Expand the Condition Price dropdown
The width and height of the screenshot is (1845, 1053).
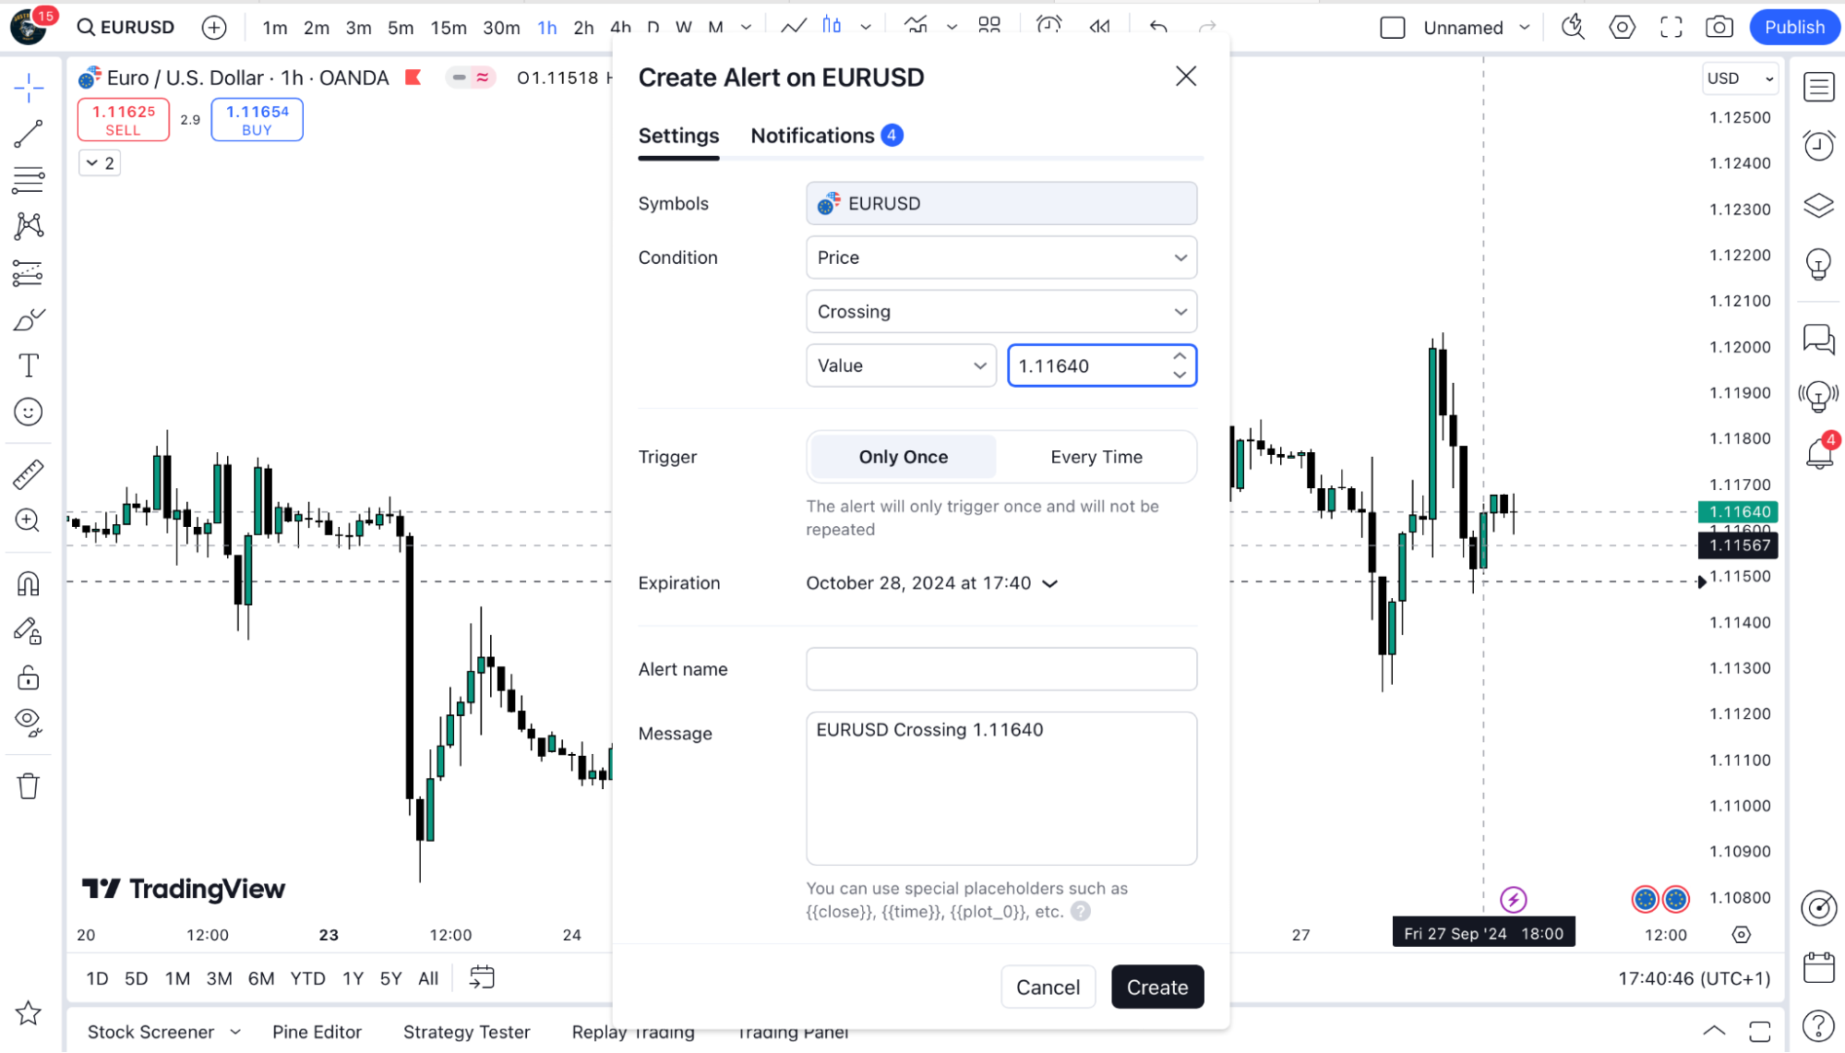(1001, 257)
